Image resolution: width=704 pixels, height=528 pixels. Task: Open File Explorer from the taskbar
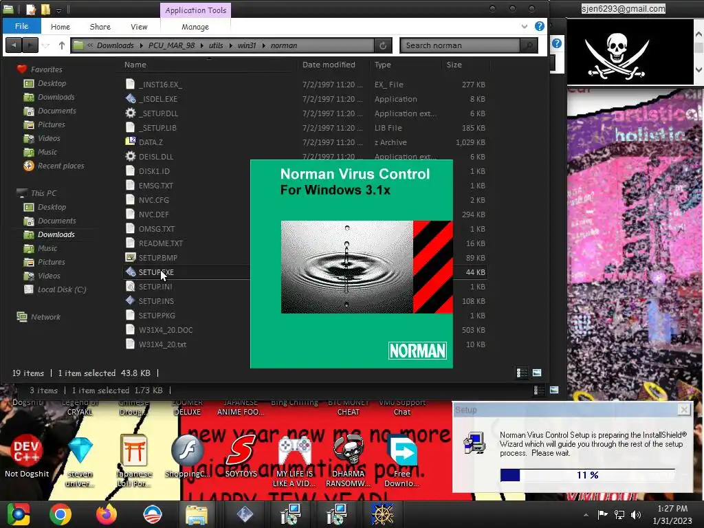pyautogui.click(x=197, y=514)
